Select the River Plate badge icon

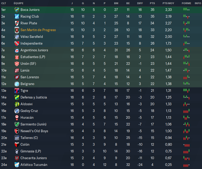pos(17,23)
